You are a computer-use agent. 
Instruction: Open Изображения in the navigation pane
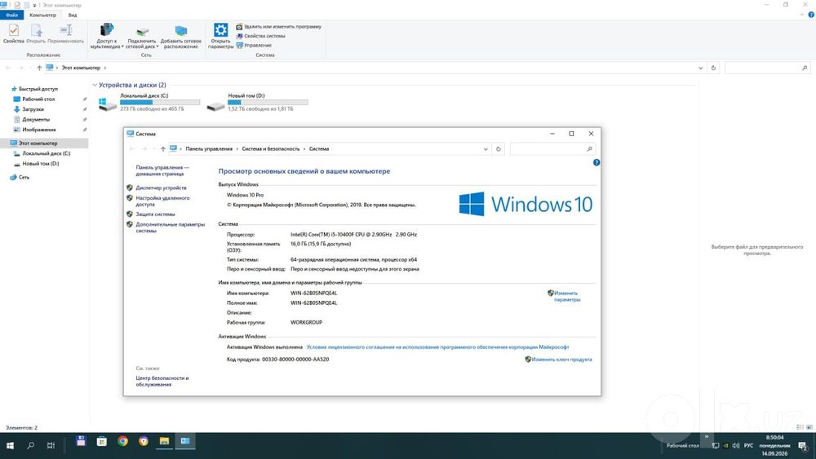click(38, 130)
